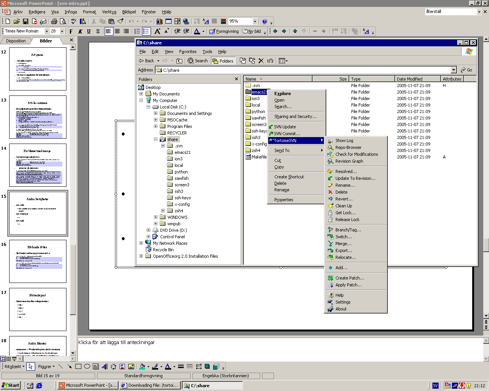Open the Arkiv menu
The width and height of the screenshot is (489, 391).
coord(18,12)
